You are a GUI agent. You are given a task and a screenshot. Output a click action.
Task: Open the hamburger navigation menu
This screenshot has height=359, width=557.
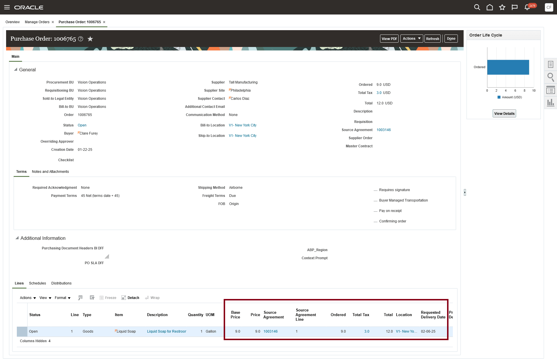point(7,7)
